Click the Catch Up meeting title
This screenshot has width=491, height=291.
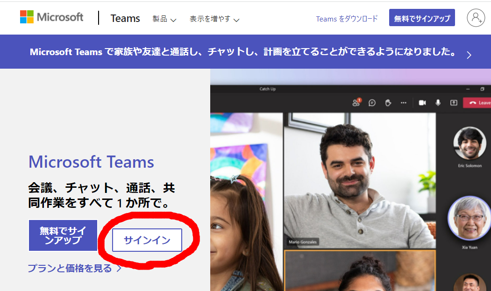(x=267, y=89)
